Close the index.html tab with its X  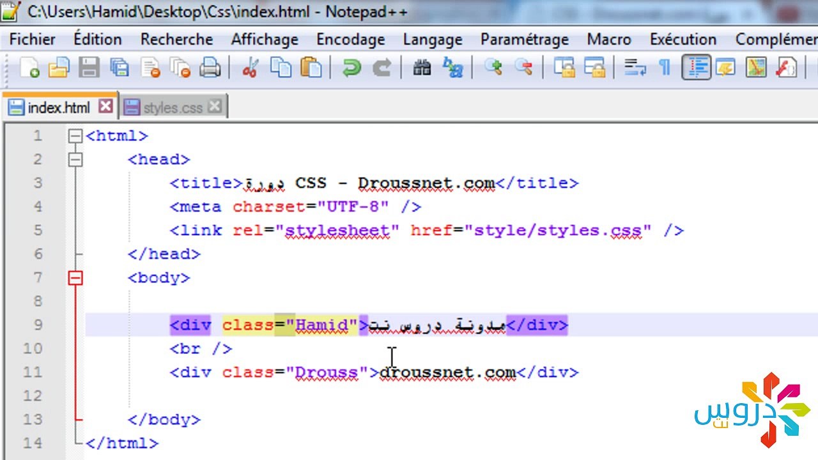[x=105, y=106]
